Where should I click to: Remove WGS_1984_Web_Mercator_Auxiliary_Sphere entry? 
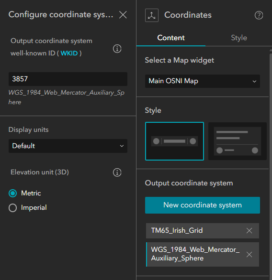tap(249, 254)
